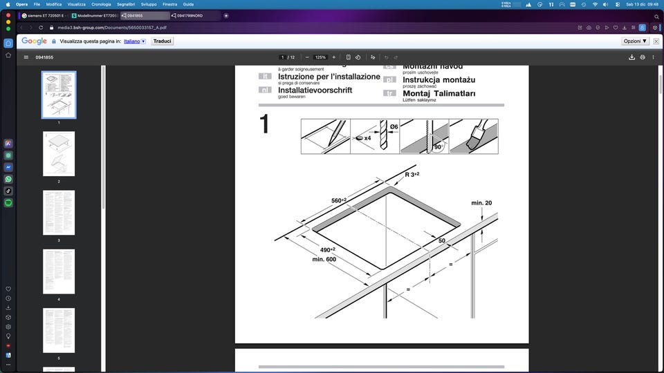Fit PDF page to window
Screen dimensions: 664x373
point(348,57)
